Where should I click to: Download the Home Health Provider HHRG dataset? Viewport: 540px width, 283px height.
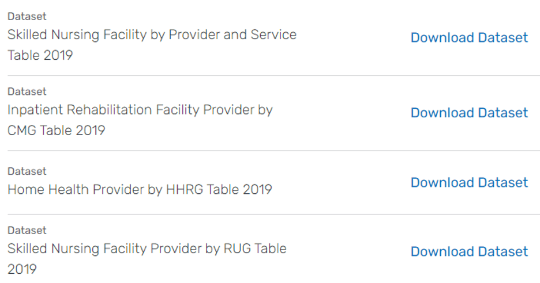pos(469,183)
